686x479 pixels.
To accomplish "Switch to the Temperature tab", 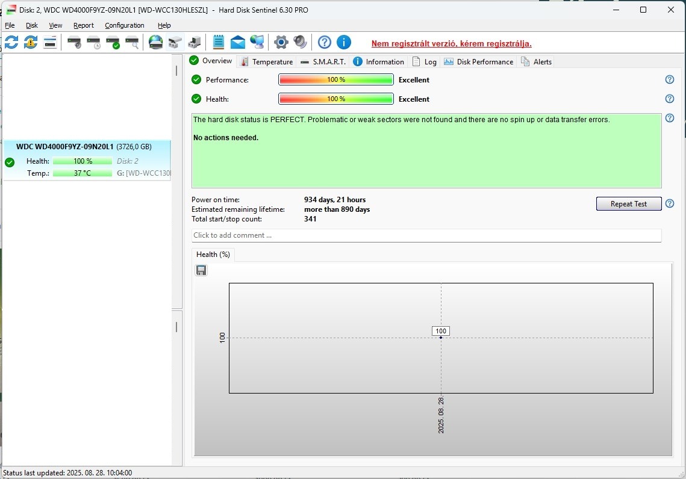I will click(x=267, y=61).
